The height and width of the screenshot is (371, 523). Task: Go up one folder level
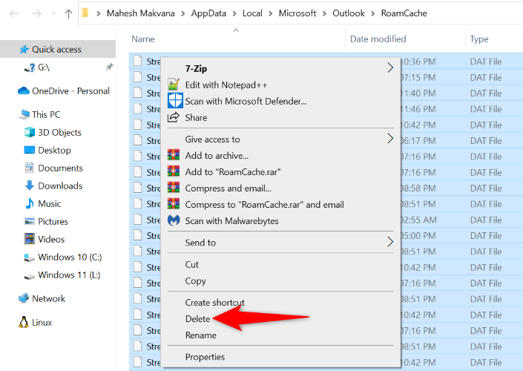point(68,13)
